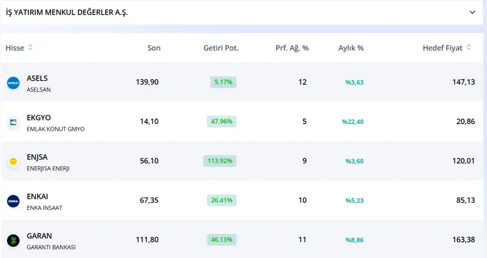Click the Emlak Konut GMYO logo icon
Viewport: 487px width, 258px height.
pyautogui.click(x=13, y=122)
